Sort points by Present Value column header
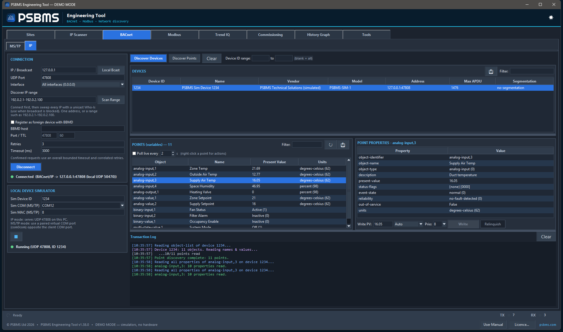 click(x=274, y=162)
